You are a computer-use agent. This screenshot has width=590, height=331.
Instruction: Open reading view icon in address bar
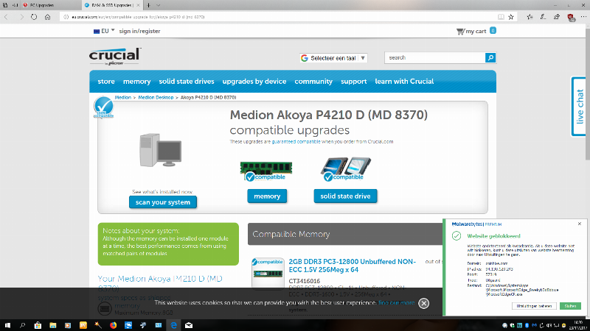coord(501,17)
